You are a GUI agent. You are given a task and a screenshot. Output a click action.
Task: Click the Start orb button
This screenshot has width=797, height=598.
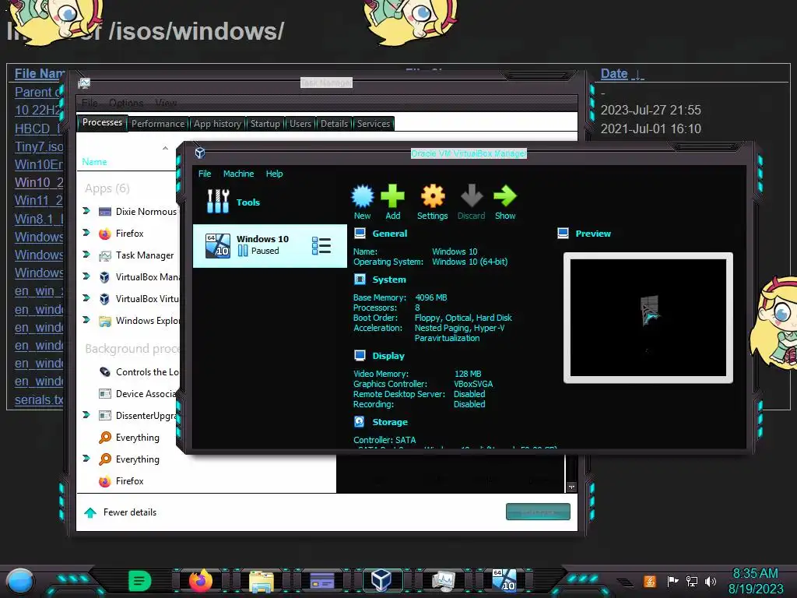tap(19, 581)
